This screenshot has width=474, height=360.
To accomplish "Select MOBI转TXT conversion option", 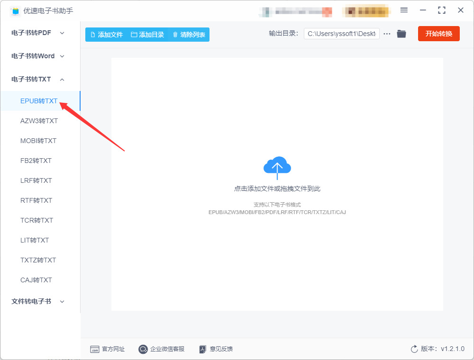I will [38, 141].
